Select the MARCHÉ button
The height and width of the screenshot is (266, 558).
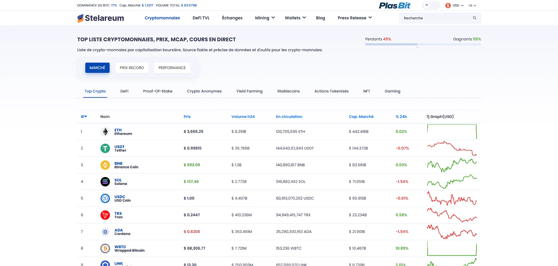[x=97, y=68]
